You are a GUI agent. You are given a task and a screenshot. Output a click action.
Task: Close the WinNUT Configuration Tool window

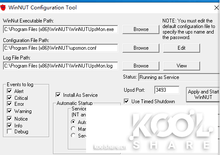[217, 8]
